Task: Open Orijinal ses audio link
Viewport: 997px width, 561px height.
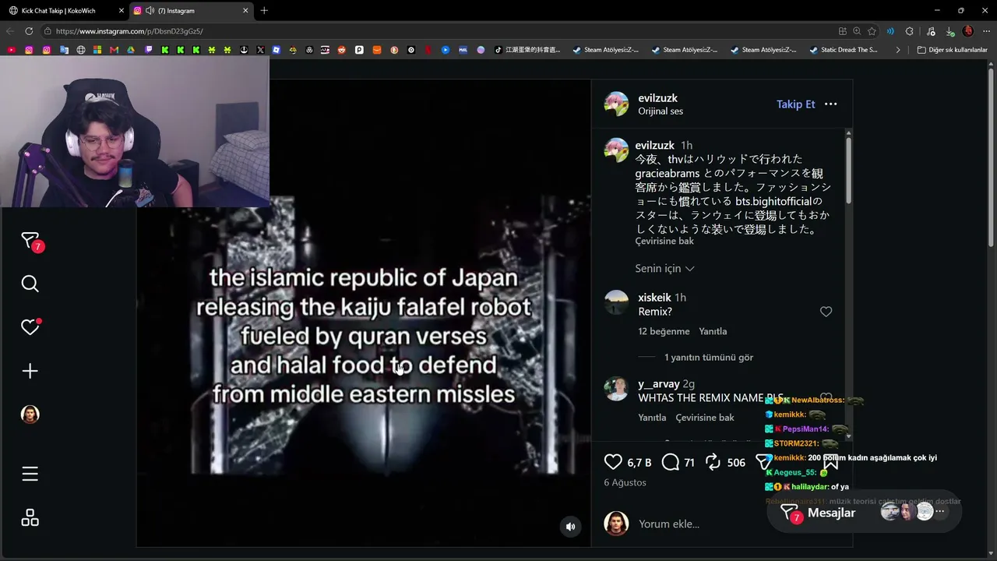Action: tap(661, 111)
